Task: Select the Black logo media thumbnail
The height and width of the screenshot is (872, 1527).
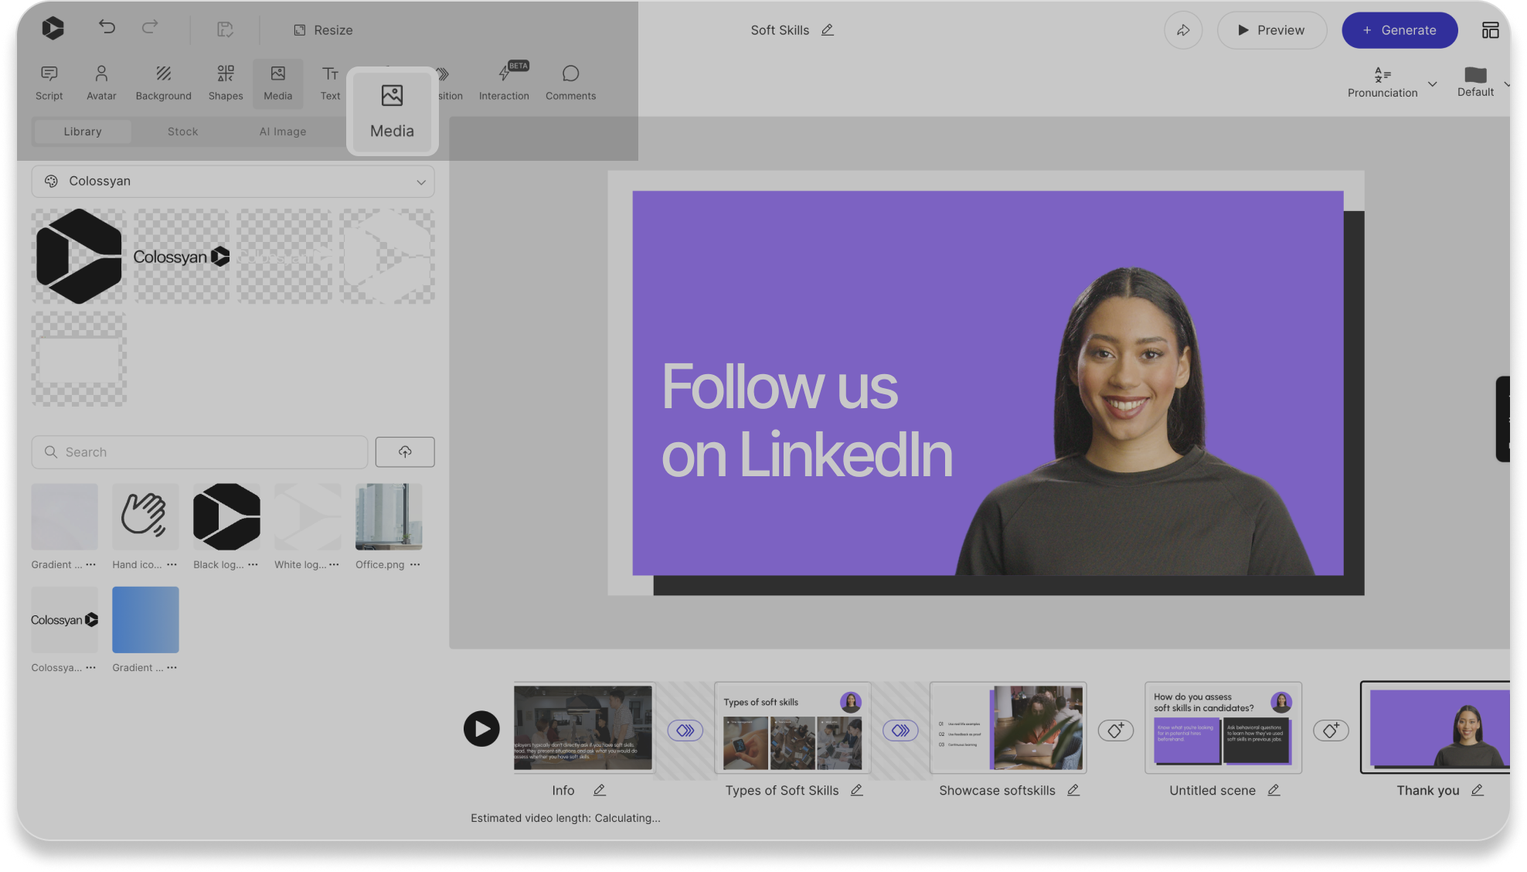Action: pos(226,516)
